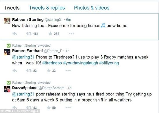
Task: Retweet the 'Excuse me for being human' tweet
Action: click(x=29, y=34)
